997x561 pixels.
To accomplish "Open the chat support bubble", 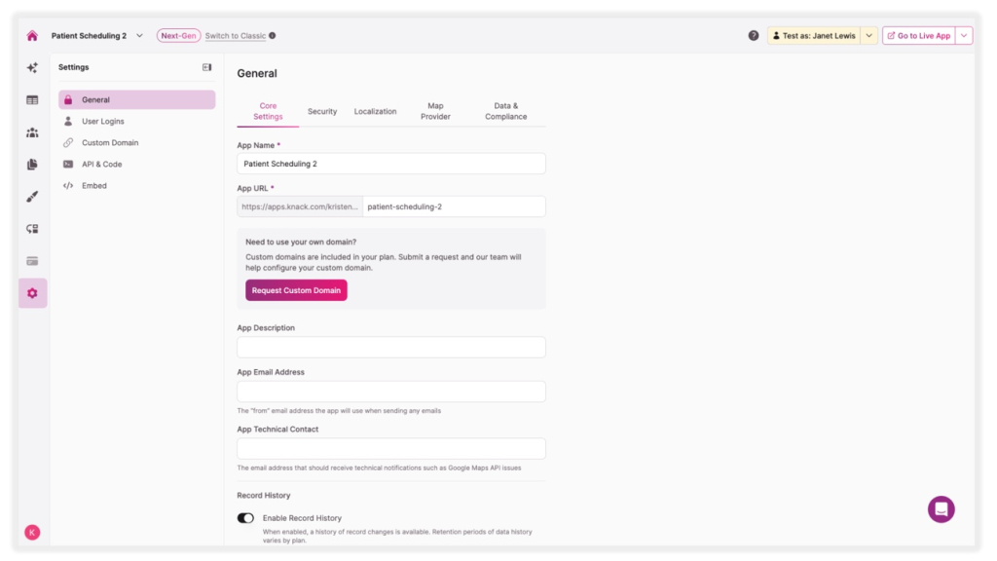I will 941,508.
